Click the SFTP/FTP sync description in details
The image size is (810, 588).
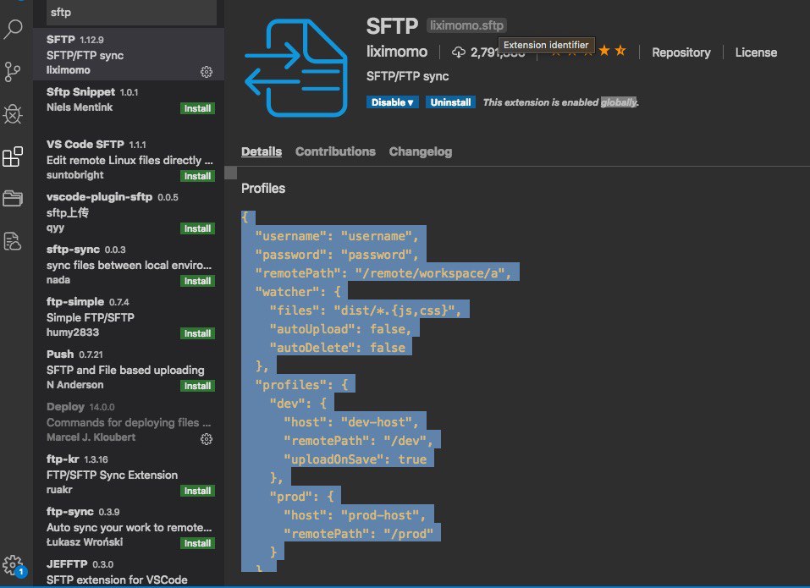tap(408, 76)
